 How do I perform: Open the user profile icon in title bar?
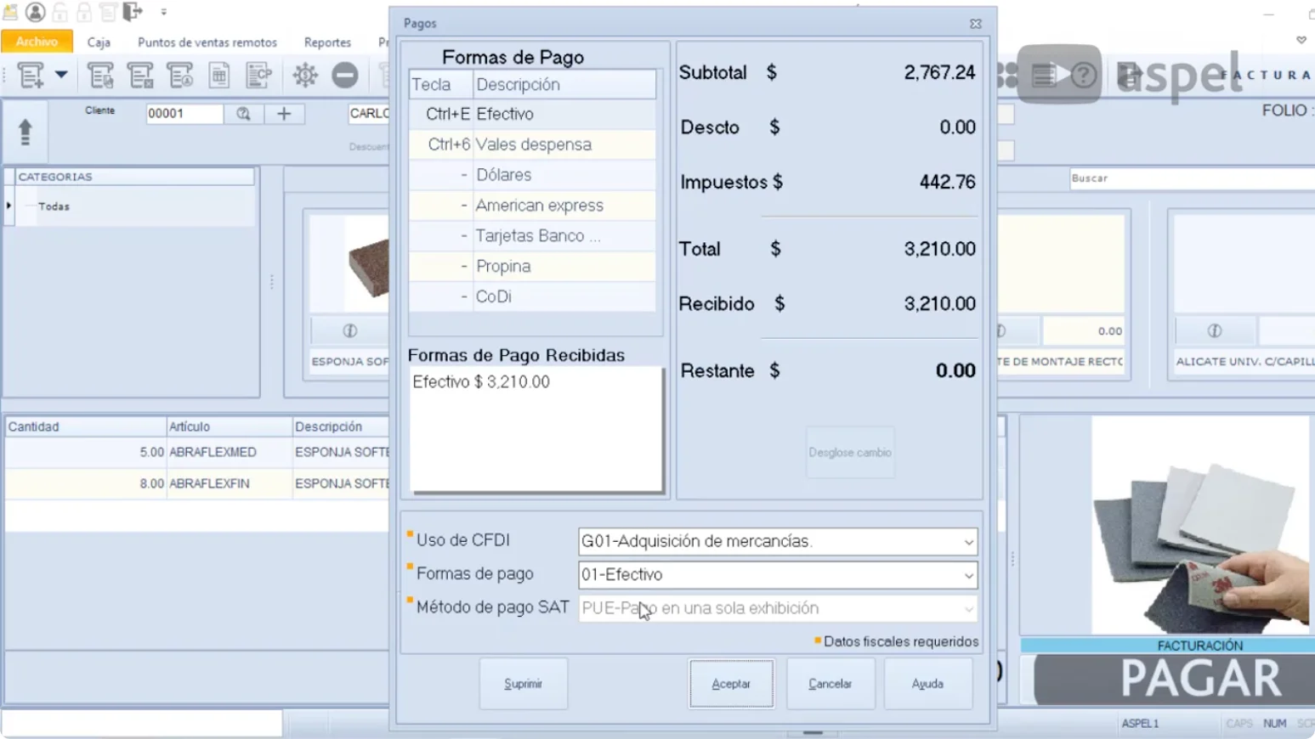pos(35,12)
